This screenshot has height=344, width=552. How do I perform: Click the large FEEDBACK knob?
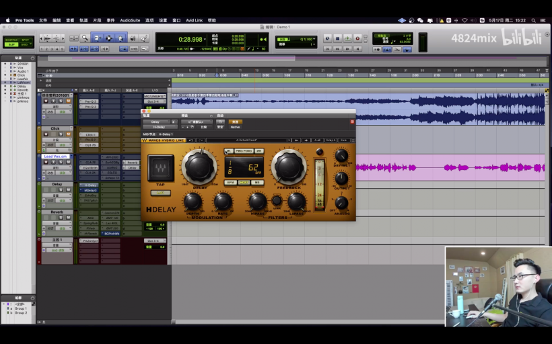(289, 167)
